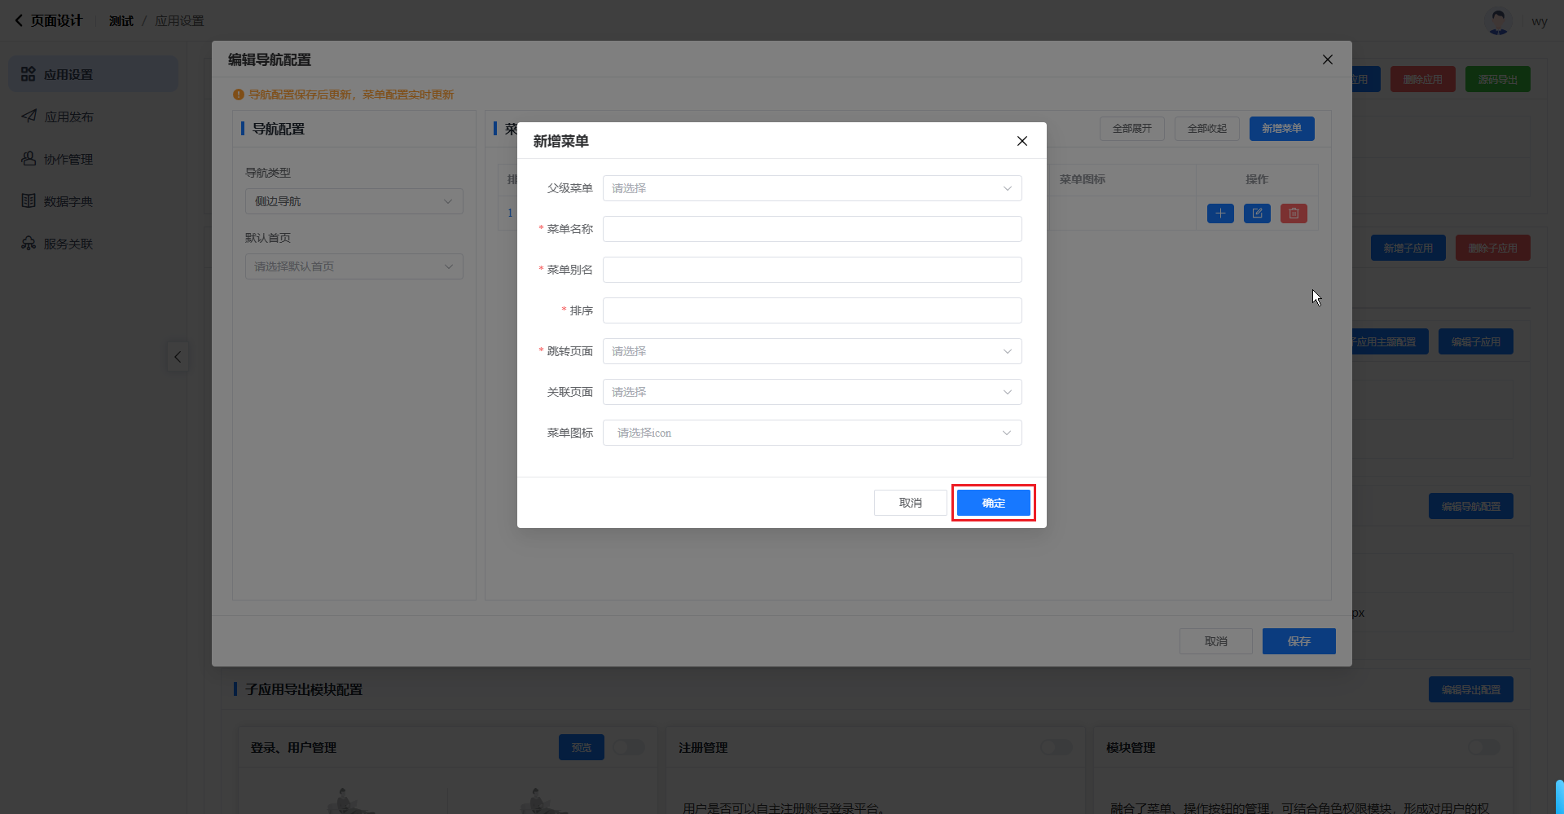
Task: Open the 父级菜单 dropdown
Action: (x=811, y=188)
